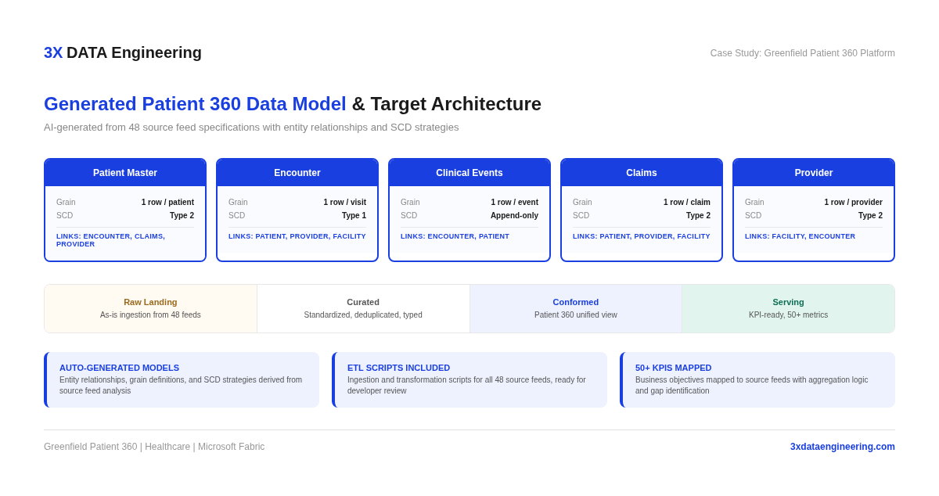Open the Claims card header

pos(642,173)
